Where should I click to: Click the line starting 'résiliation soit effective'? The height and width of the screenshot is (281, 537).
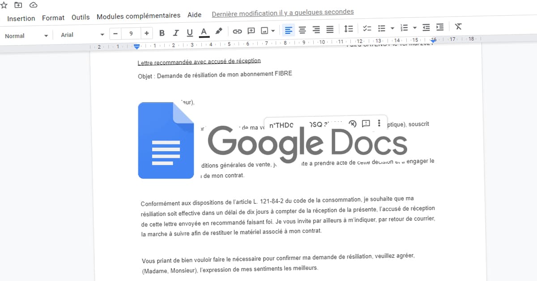click(x=288, y=211)
